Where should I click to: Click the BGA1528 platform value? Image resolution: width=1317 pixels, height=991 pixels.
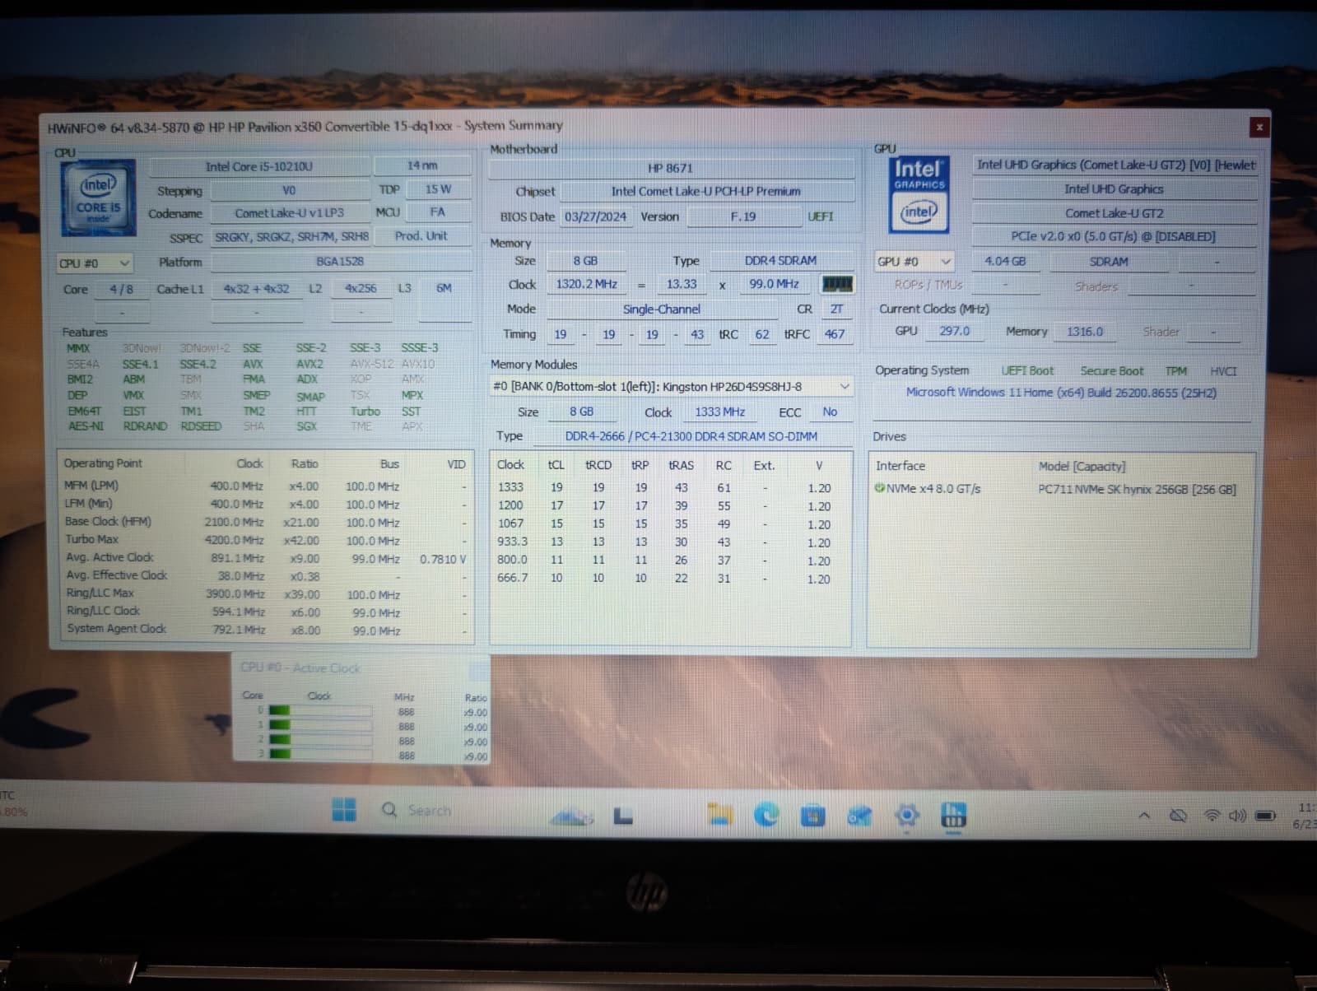pyautogui.click(x=341, y=261)
